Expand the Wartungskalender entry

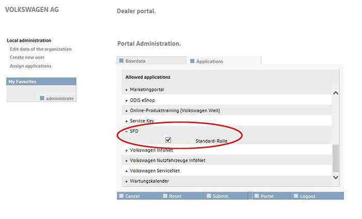[127, 181]
